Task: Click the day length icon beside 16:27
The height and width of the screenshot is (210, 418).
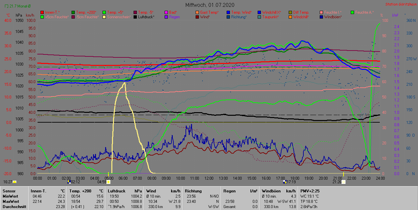Action: (14, 182)
